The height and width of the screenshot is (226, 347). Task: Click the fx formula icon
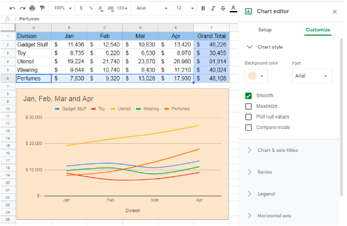coord(8,19)
